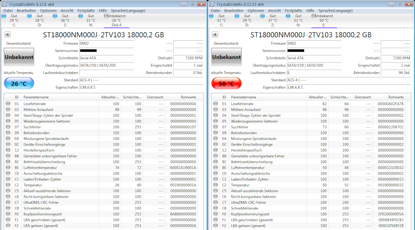Click Übertragungsmodus field in left window
Viewport: 415px width, 230px height.
click(107, 65)
